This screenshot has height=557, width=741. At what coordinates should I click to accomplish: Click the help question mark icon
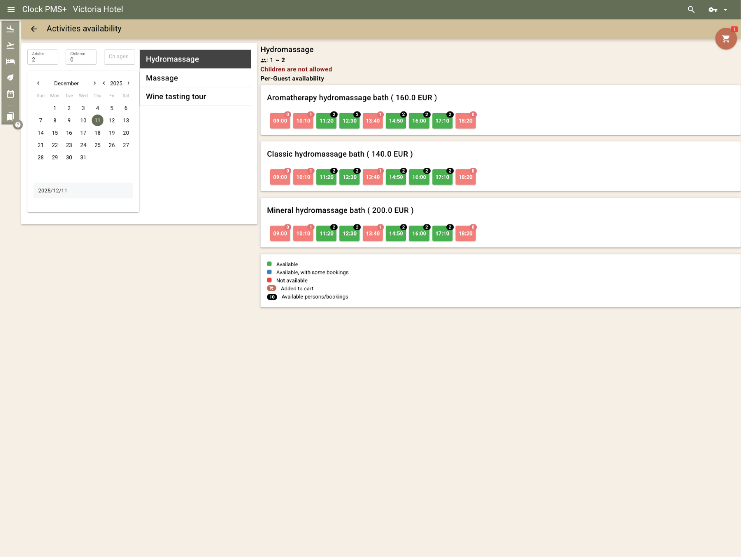(x=18, y=125)
